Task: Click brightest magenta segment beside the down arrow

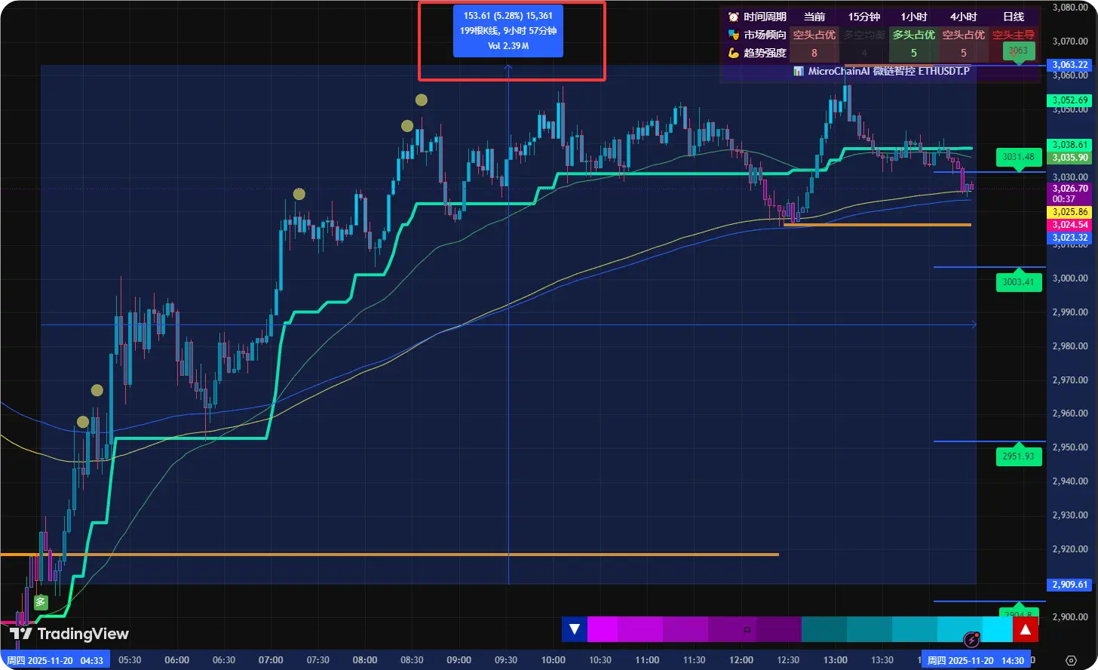Action: [x=602, y=629]
